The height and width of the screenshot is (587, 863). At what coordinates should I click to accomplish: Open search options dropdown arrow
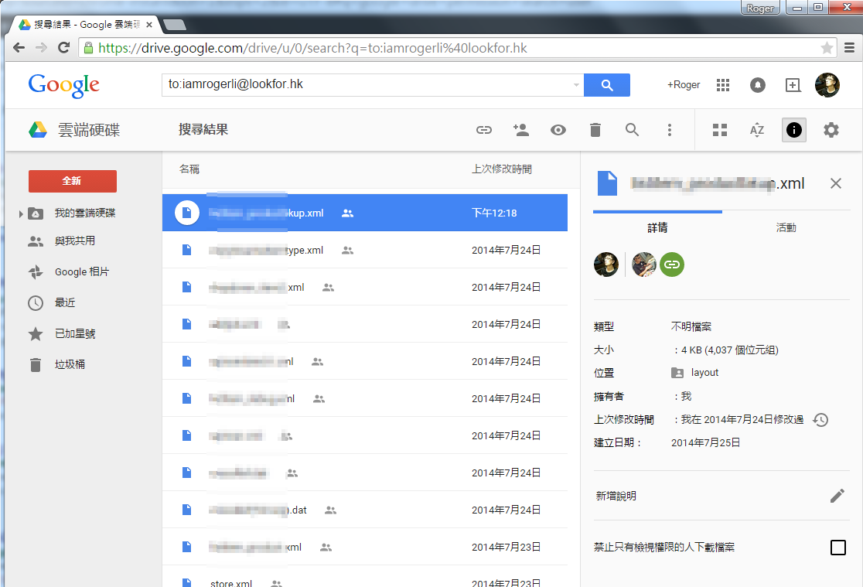point(576,85)
